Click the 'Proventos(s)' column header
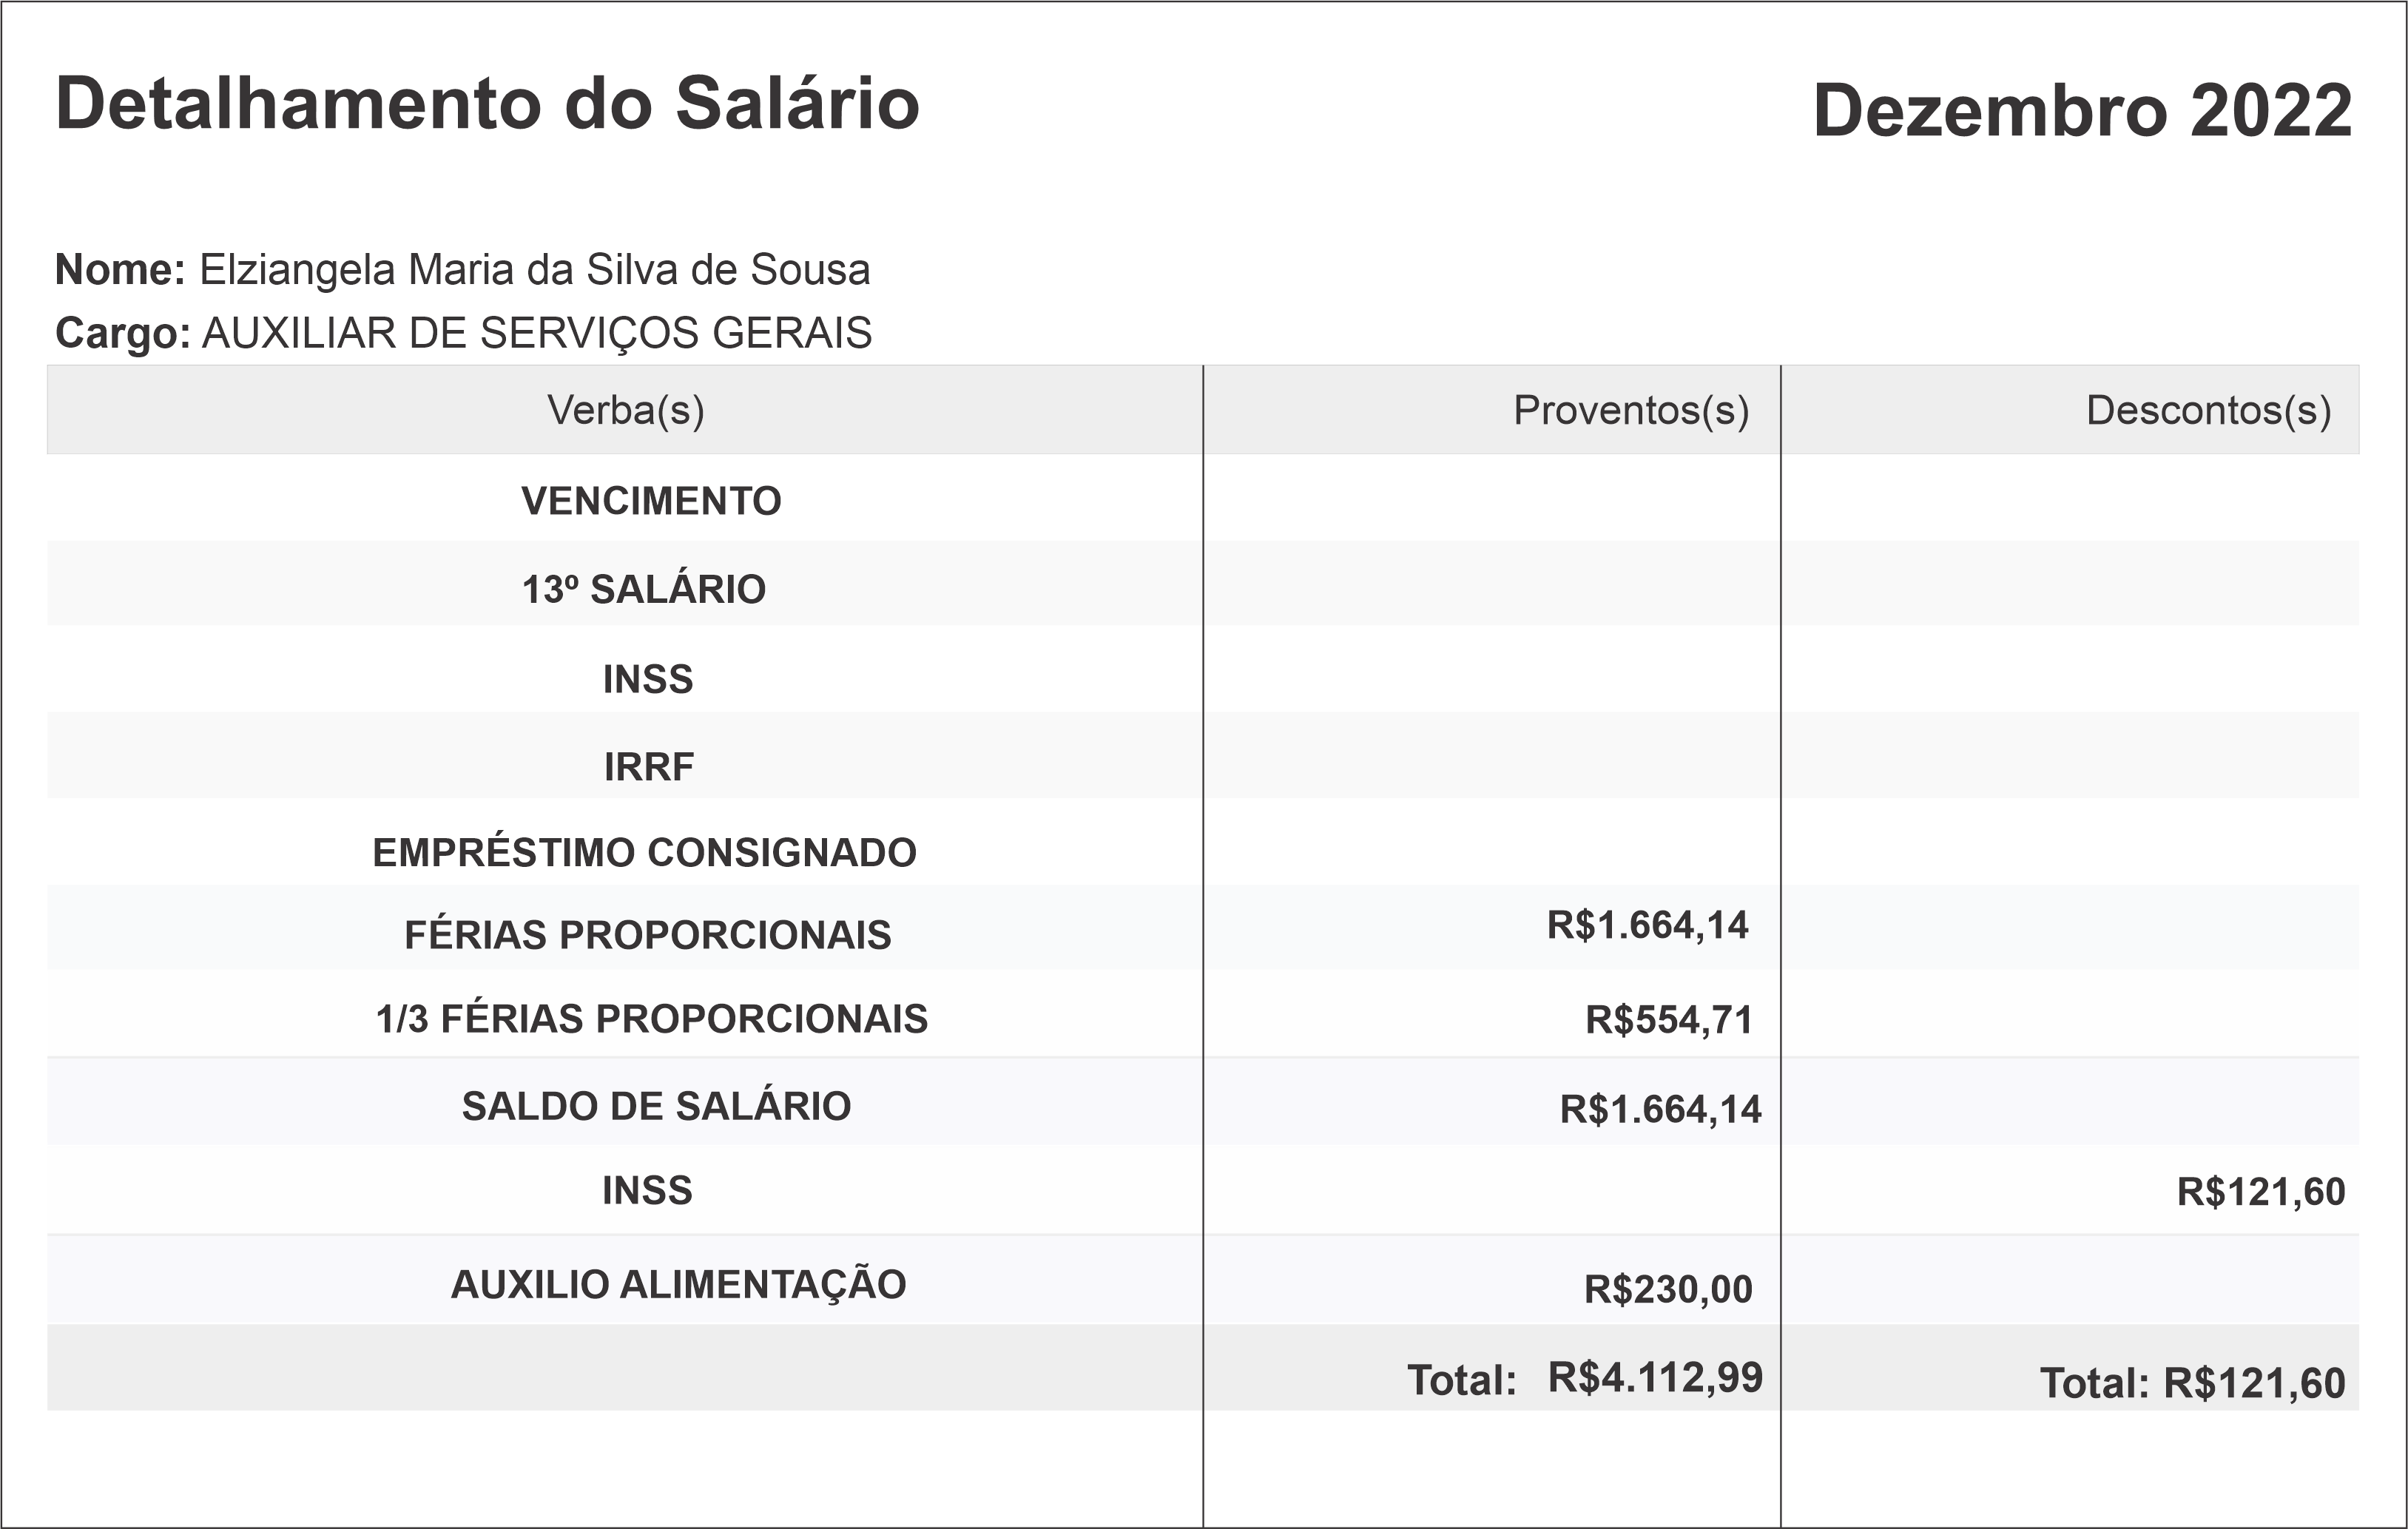This screenshot has height=1529, width=2408. point(1630,410)
